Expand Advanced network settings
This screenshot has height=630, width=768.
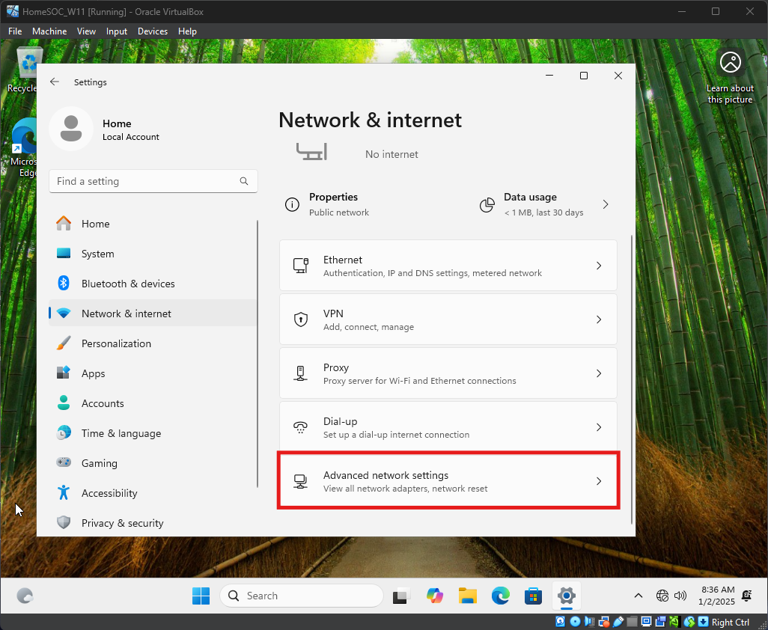(x=448, y=481)
